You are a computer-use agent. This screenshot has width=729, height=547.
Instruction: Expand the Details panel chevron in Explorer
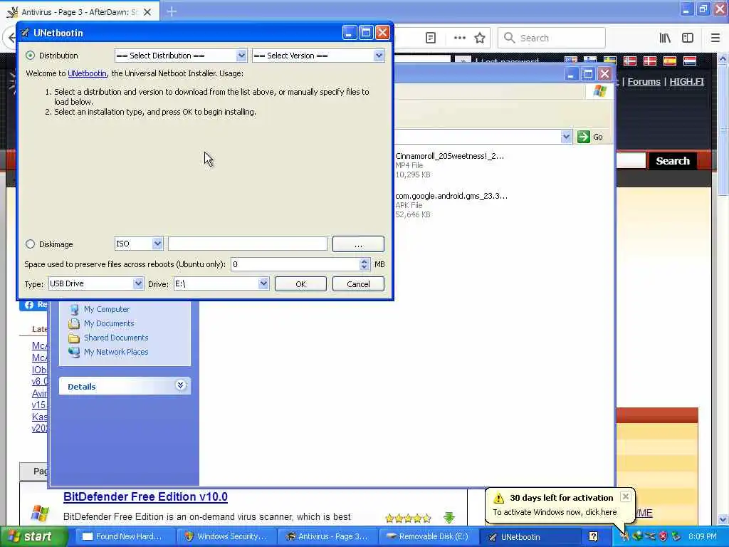180,385
